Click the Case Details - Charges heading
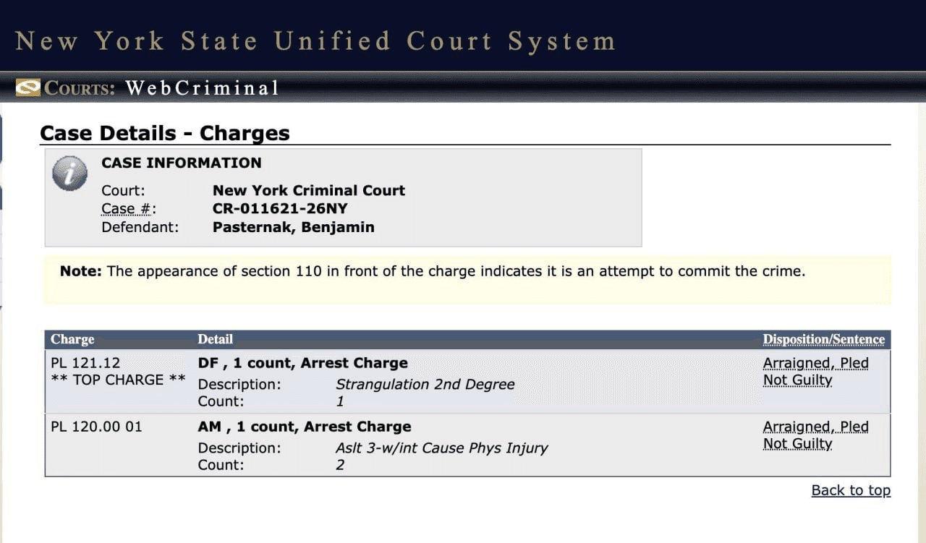This screenshot has height=543, width=926. (x=165, y=133)
